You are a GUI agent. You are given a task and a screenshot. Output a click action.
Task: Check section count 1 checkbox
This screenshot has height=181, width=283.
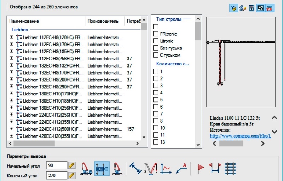(x=156, y=71)
